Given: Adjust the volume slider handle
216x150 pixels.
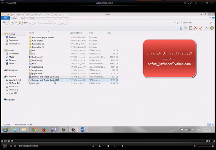Looking at the screenshot, I should [213, 146].
